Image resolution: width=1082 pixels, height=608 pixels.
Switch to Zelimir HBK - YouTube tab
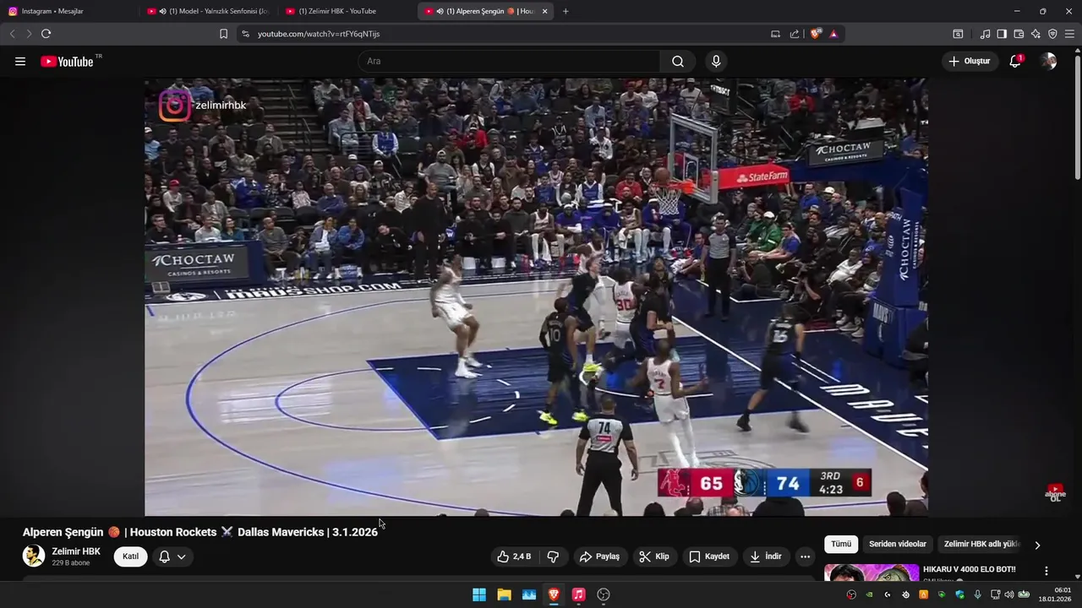342,11
